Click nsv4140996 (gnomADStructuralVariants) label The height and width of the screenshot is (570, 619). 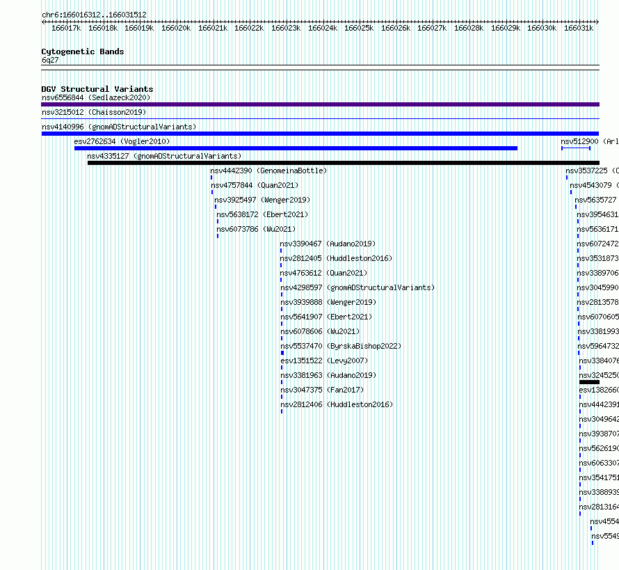click(x=119, y=127)
